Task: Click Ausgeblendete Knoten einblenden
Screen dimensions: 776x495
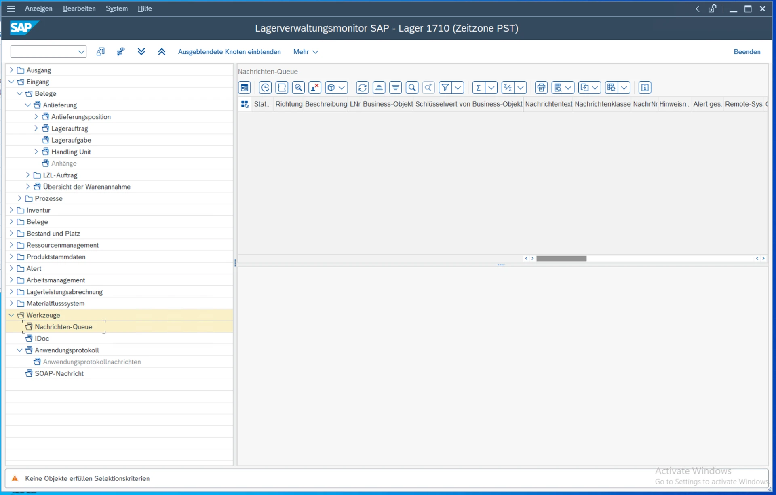Action: pos(229,52)
